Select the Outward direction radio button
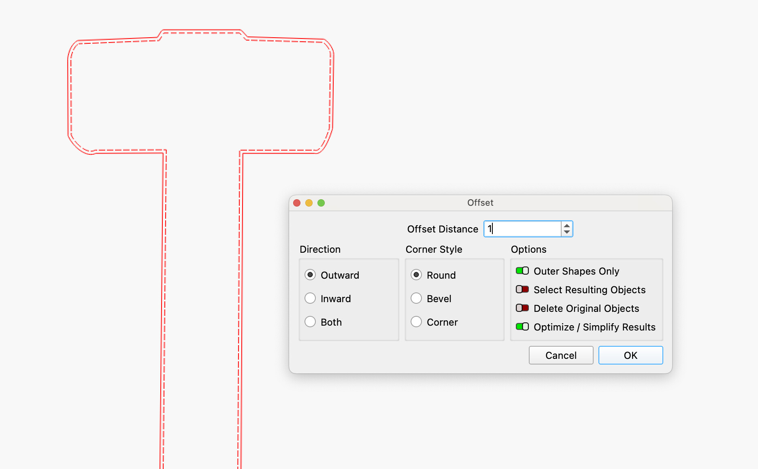Image resolution: width=758 pixels, height=469 pixels. [x=310, y=275]
